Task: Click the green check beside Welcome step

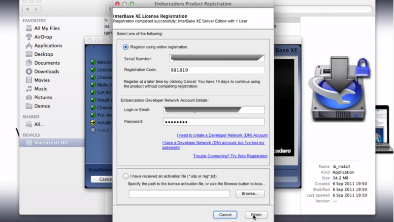Action: point(93,62)
